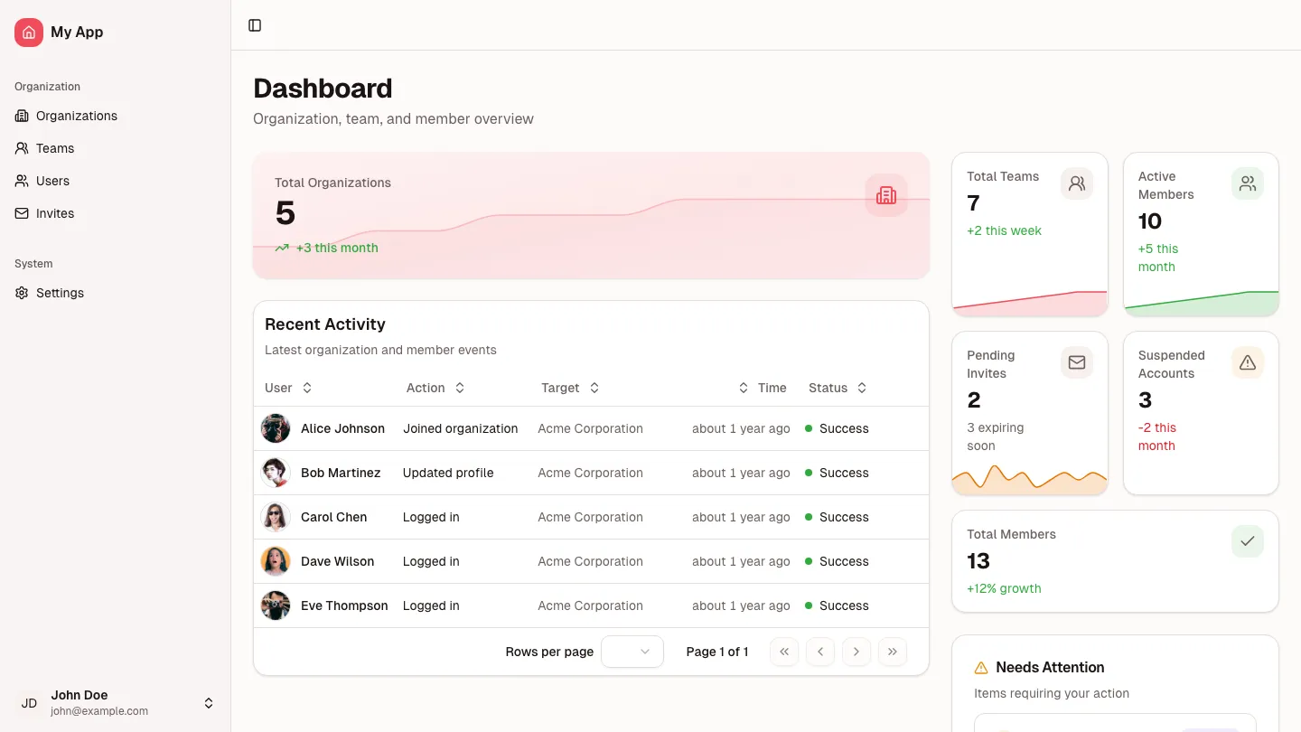
Task: Open the Rows per page dropdown
Action: pos(632,652)
